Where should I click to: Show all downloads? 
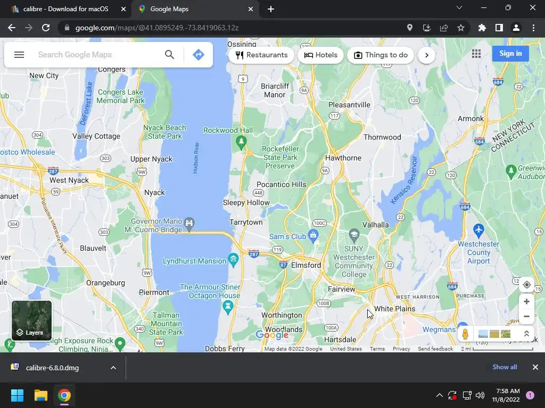coord(505,367)
